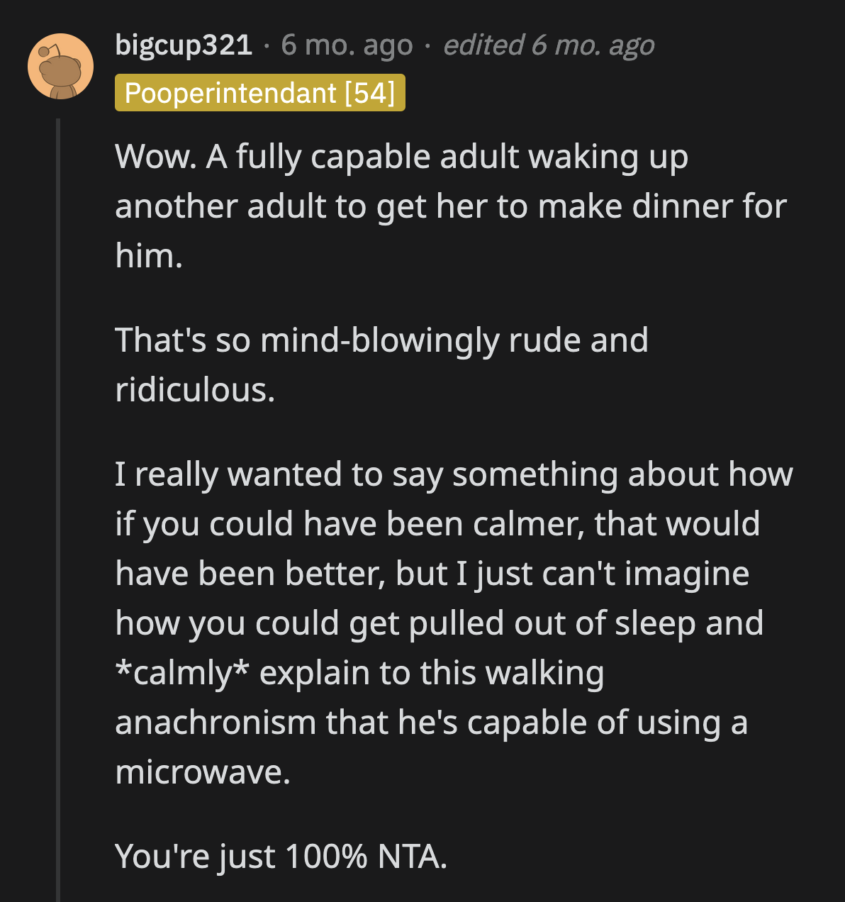Click the "6 mo. ago" comment timestamp
Image resolution: width=845 pixels, height=902 pixels.
(347, 45)
